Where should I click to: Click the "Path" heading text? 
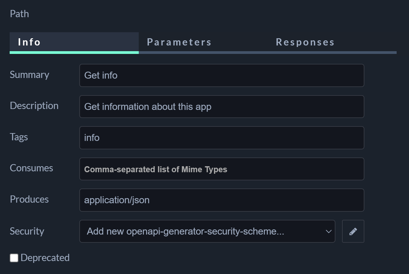point(19,14)
